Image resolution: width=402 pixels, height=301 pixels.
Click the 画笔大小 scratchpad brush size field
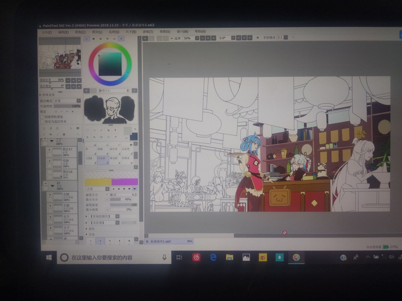click(x=114, y=91)
